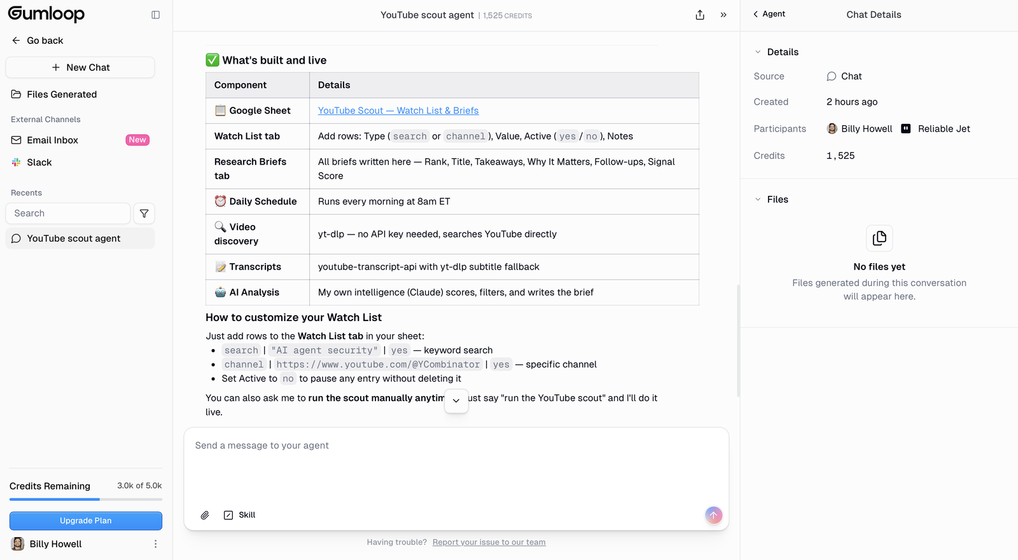Image resolution: width=1018 pixels, height=560 pixels.
Task: Collapse the Files section
Action: (758, 200)
